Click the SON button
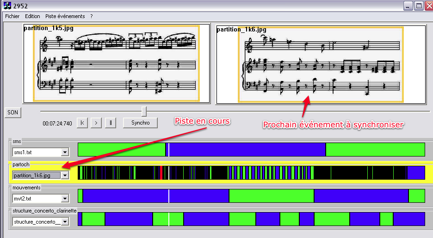The image size is (433, 238). (12, 113)
